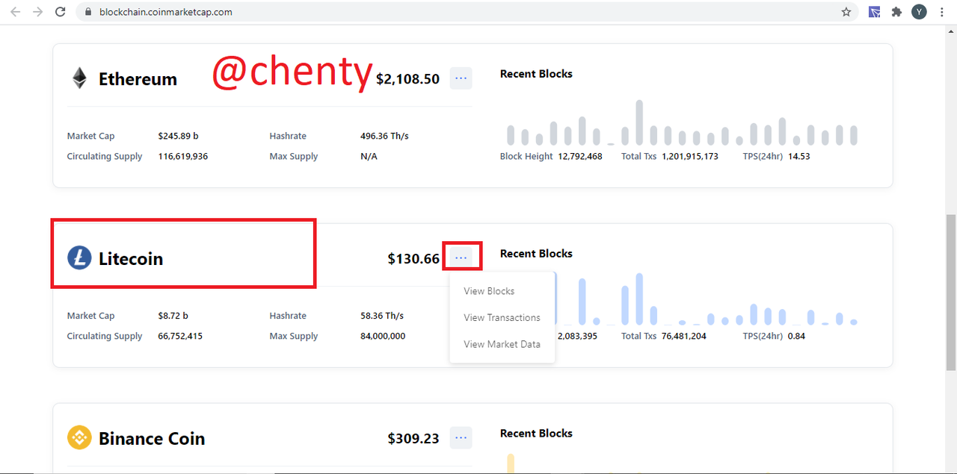Click the Ethereum logo icon
Viewport: 957px width, 474px height.
[x=79, y=78]
